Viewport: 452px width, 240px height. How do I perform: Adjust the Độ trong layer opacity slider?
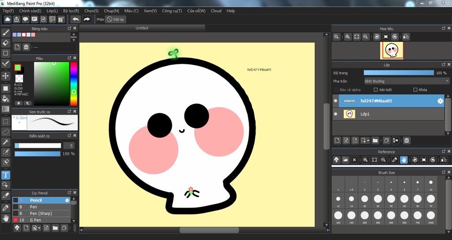pyautogui.click(x=399, y=73)
